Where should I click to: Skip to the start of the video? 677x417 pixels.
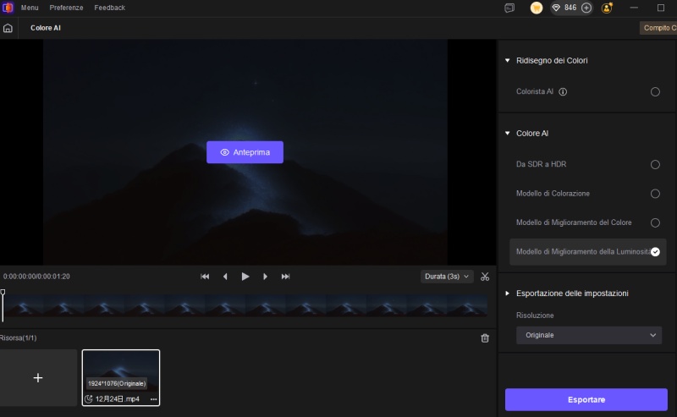coord(205,277)
